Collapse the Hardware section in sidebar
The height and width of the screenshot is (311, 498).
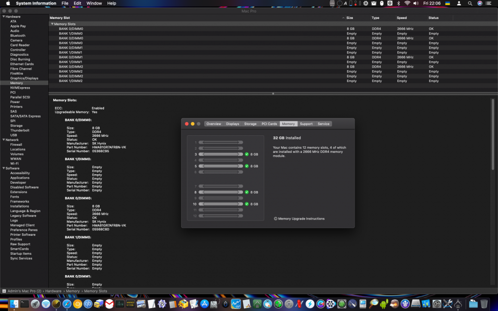[x=4, y=16]
